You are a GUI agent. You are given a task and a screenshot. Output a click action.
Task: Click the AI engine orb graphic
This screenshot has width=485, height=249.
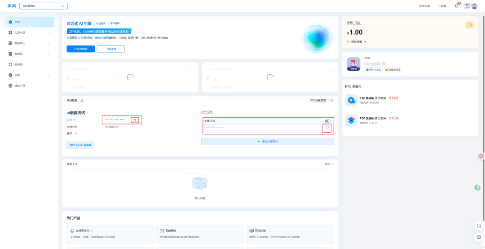(x=316, y=37)
